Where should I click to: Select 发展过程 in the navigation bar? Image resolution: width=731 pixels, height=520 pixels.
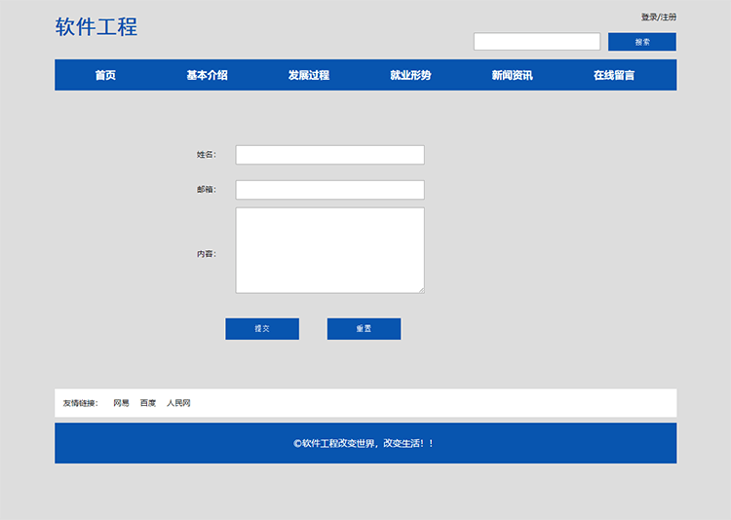point(308,75)
